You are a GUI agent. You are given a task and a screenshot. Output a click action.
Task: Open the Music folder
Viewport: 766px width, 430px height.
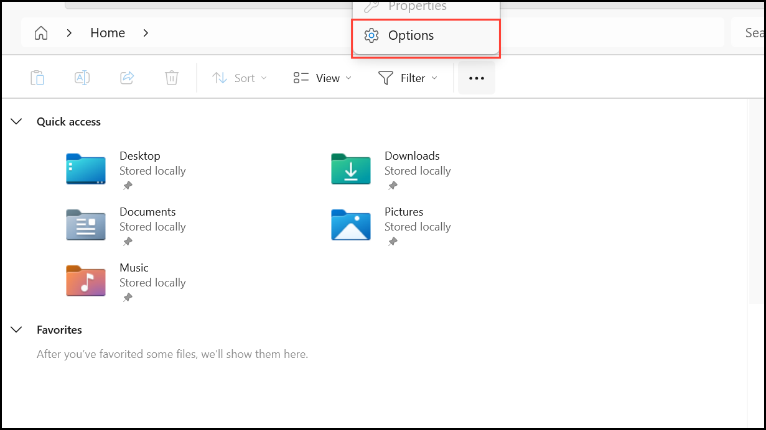(85, 281)
